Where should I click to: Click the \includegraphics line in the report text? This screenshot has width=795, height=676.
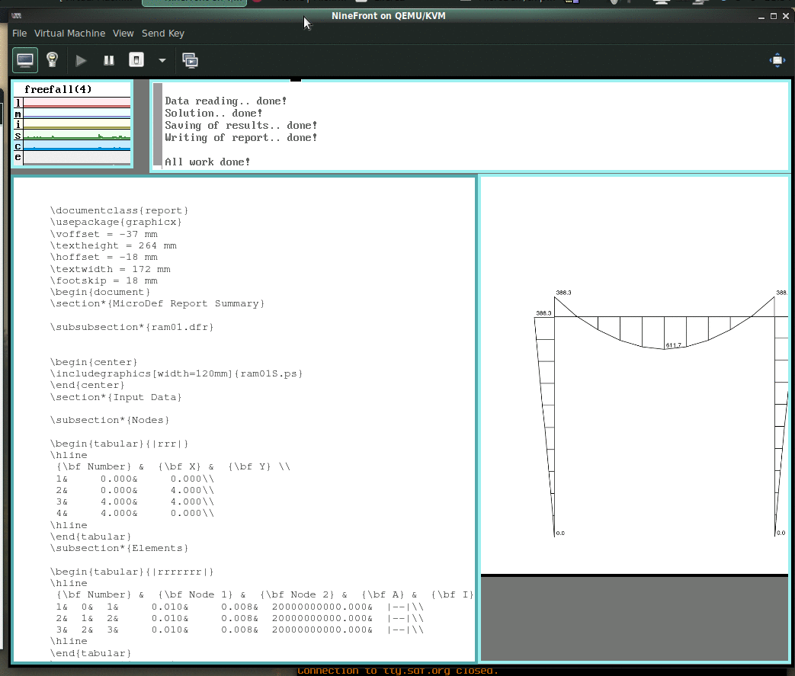click(177, 373)
